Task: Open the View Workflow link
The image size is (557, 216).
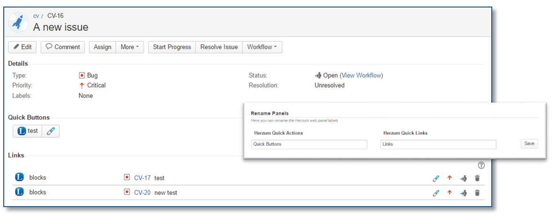Action: pyautogui.click(x=361, y=75)
